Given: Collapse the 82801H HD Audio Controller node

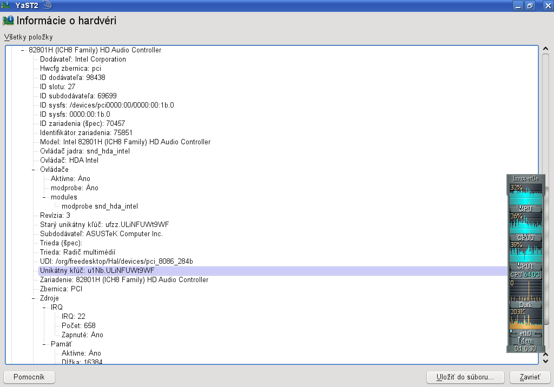Looking at the screenshot, I should (22, 50).
